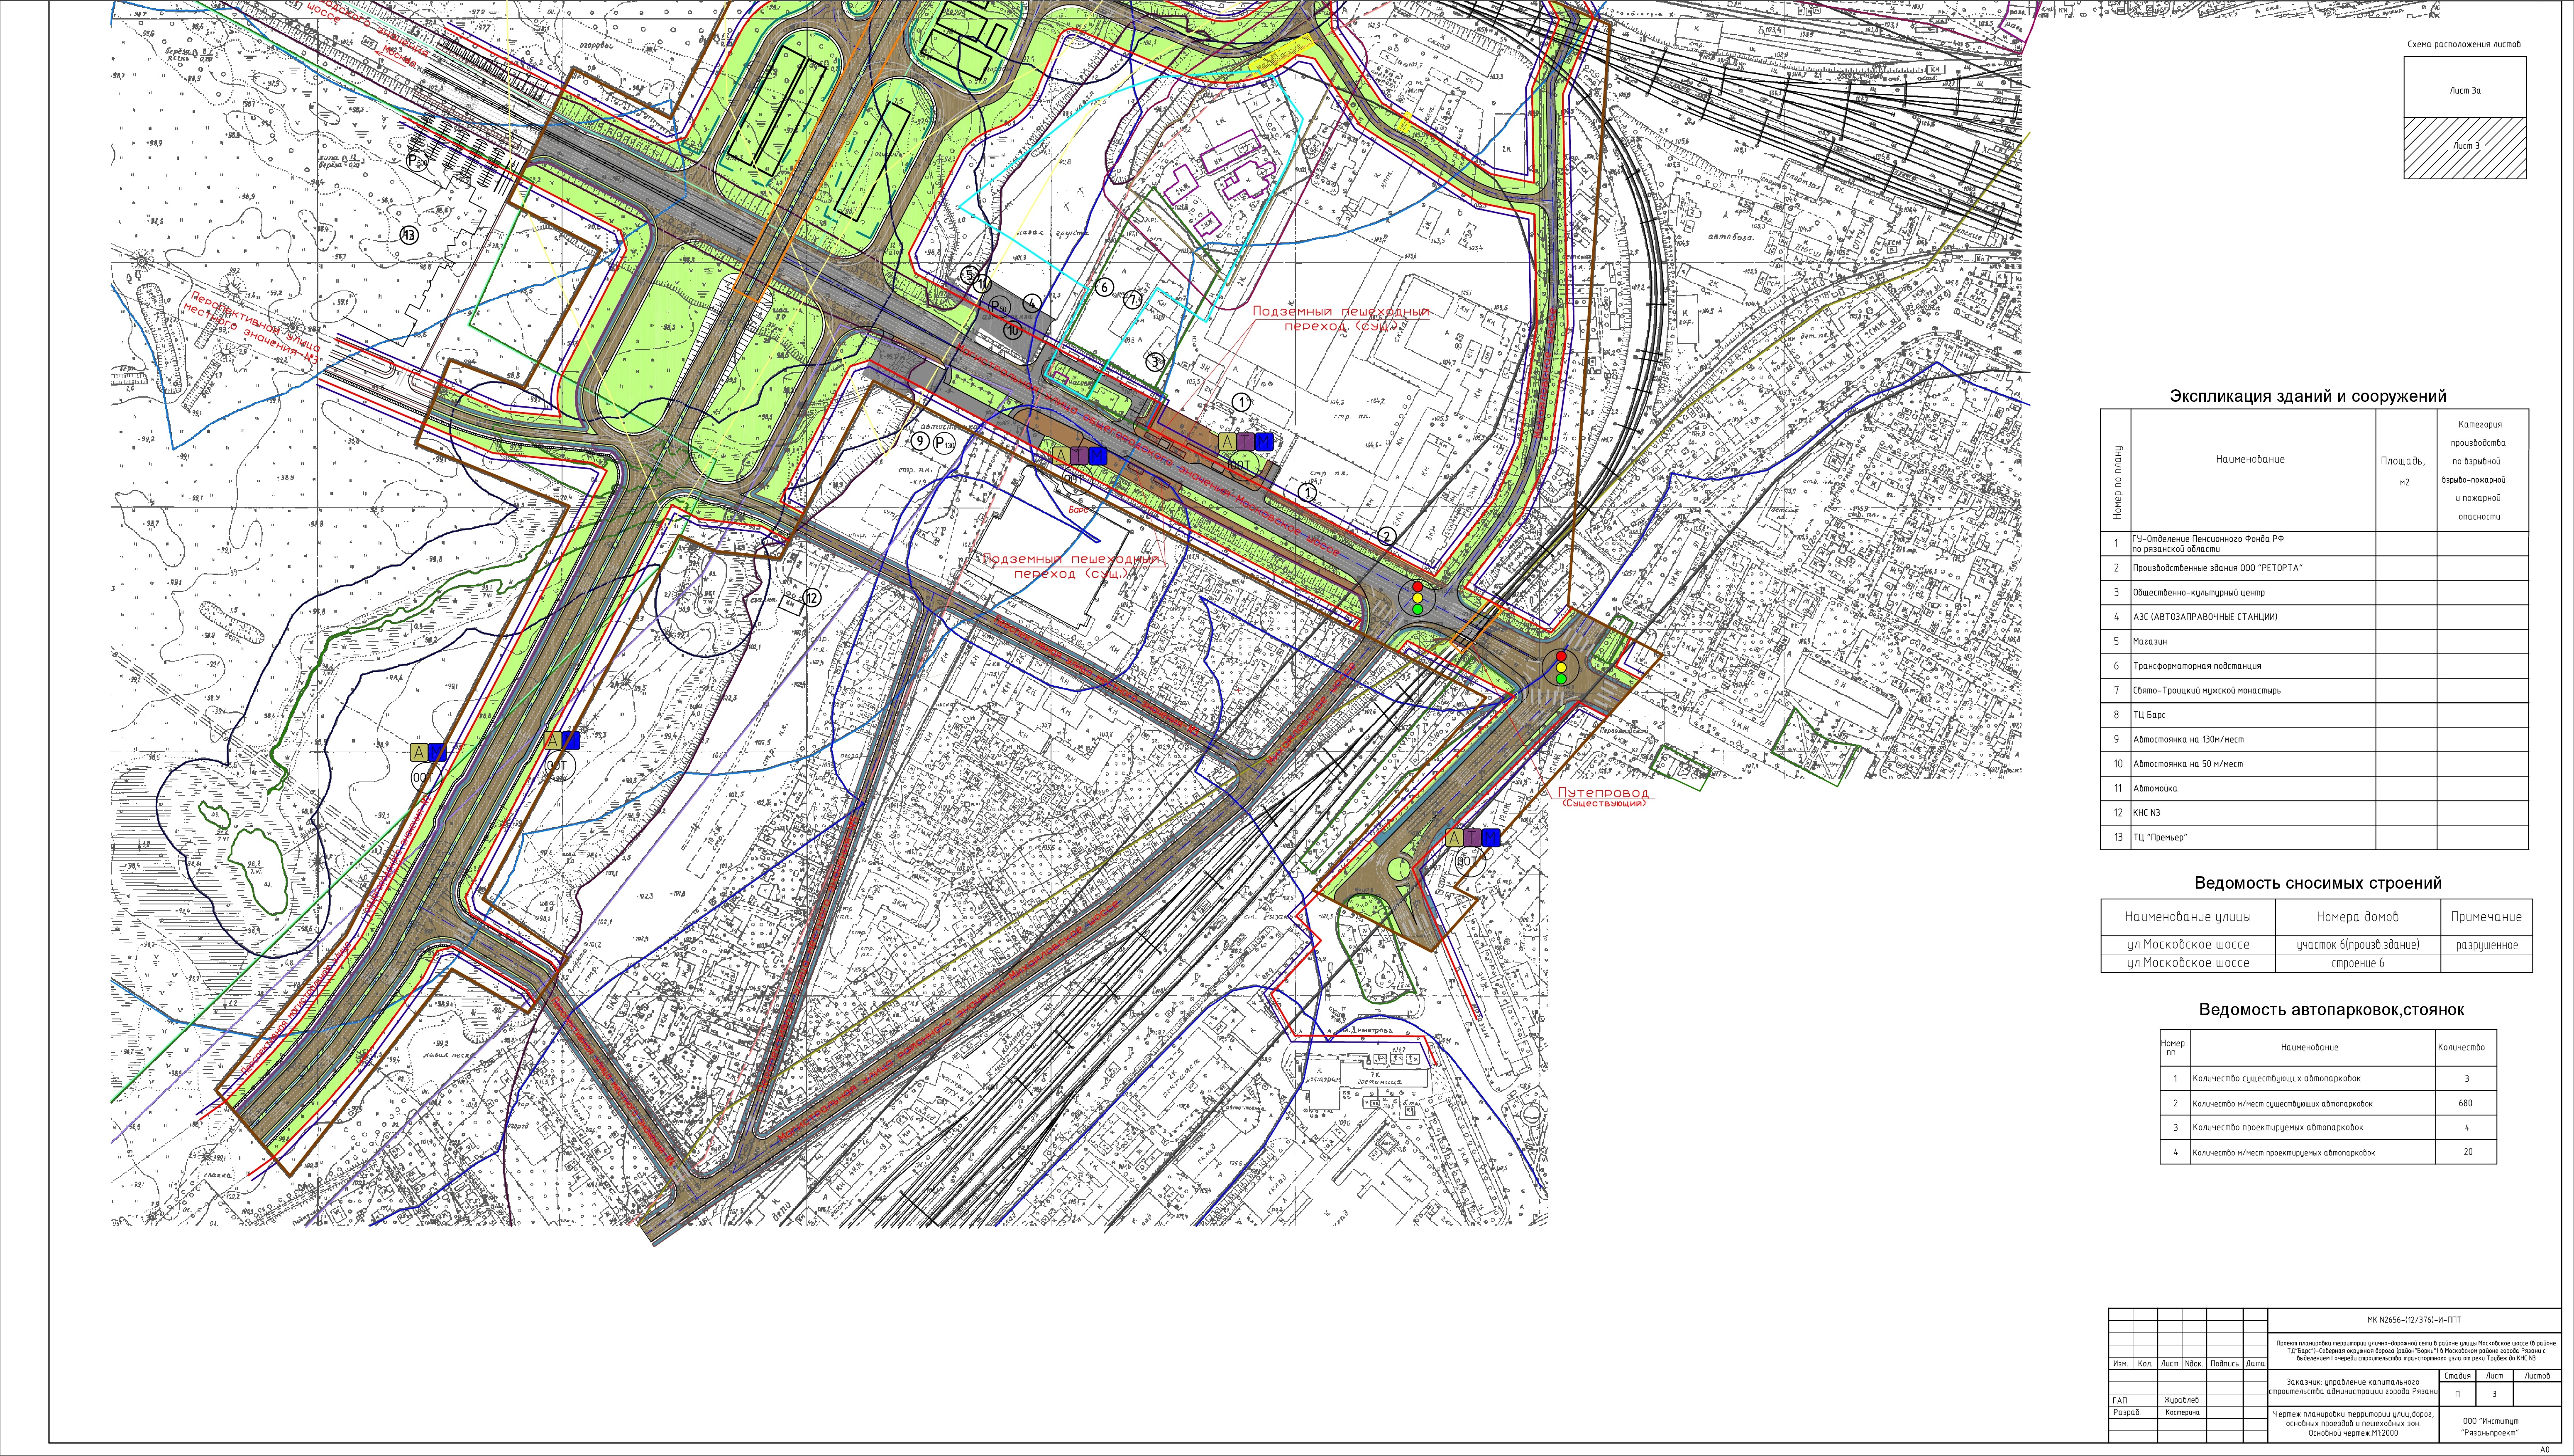Click circled marker number 6

[x=1104, y=287]
